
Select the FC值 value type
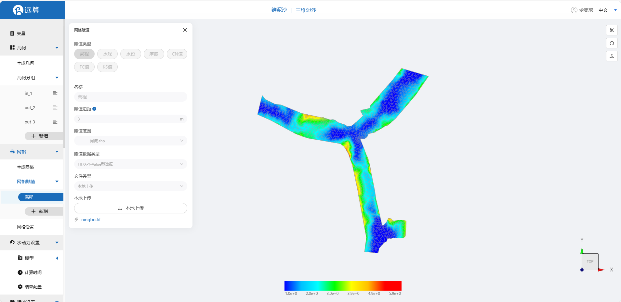coord(84,67)
